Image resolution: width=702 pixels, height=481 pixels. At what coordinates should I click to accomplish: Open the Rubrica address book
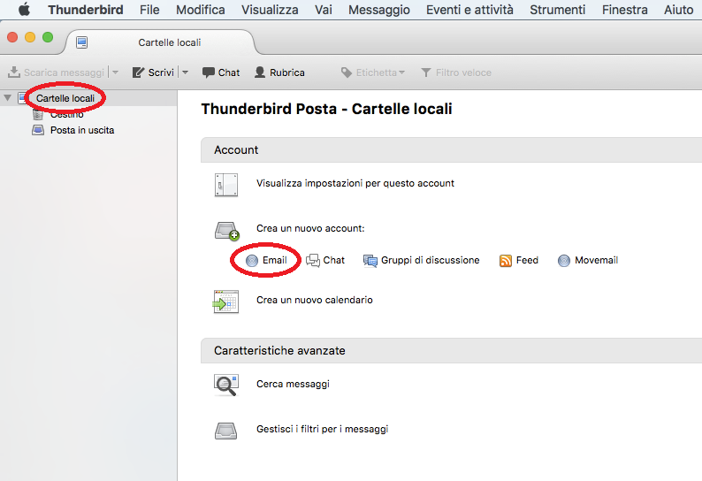279,73
